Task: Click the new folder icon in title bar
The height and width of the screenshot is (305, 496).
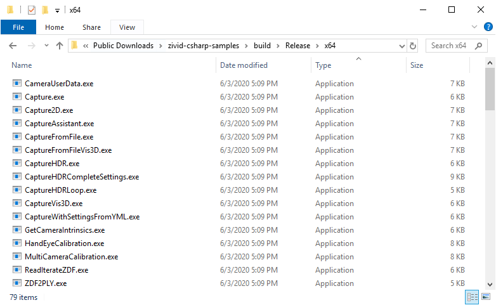Action: pos(44,10)
